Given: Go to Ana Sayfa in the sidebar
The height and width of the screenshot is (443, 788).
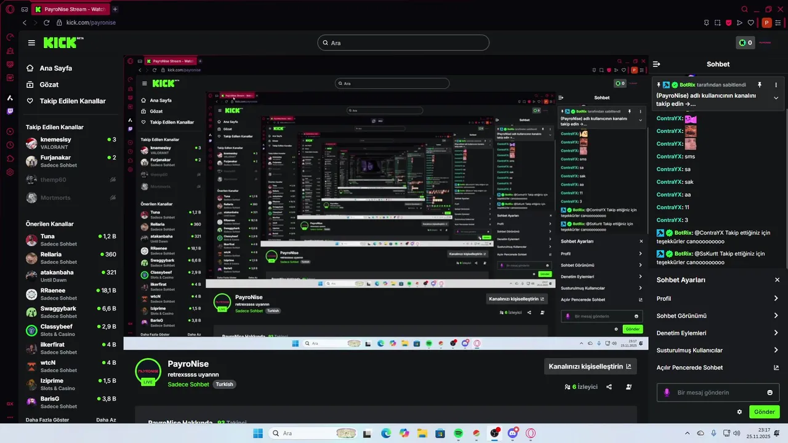Looking at the screenshot, I should [56, 68].
